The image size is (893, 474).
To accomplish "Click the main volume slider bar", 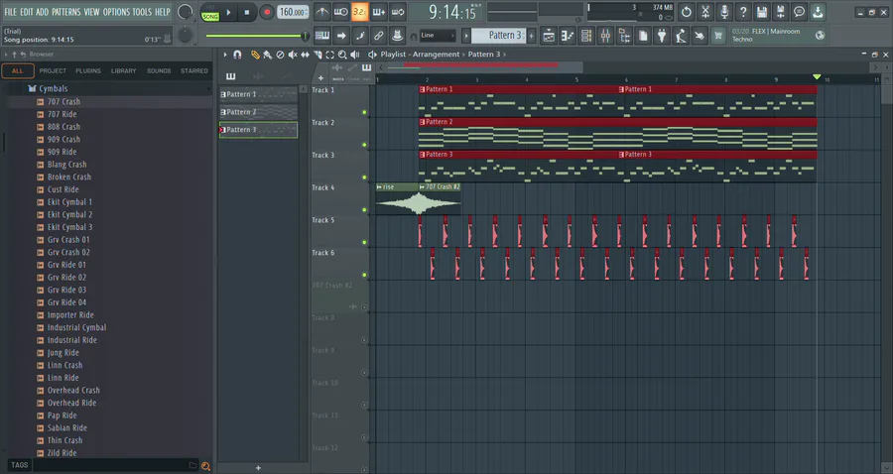I will pyautogui.click(x=256, y=36).
